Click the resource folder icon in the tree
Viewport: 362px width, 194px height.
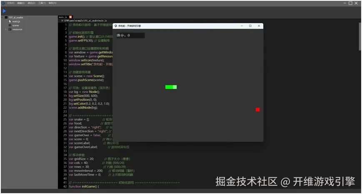pos(10,29)
